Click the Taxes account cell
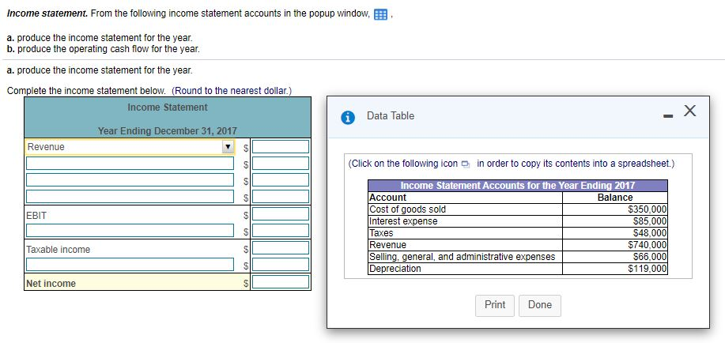725x343 pixels. (x=465, y=233)
